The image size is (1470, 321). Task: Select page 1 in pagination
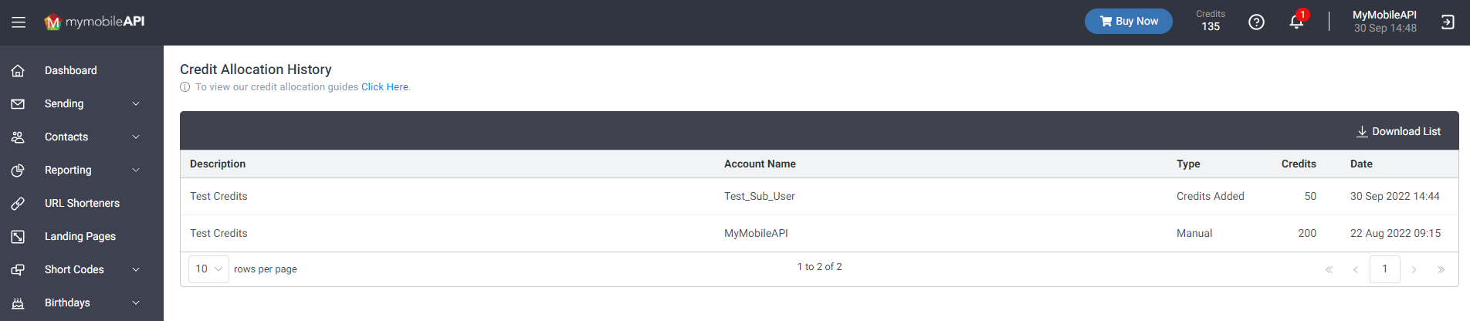coord(1385,269)
